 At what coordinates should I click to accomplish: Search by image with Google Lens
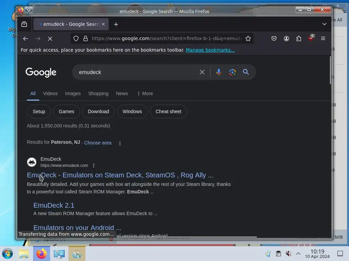tap(232, 72)
